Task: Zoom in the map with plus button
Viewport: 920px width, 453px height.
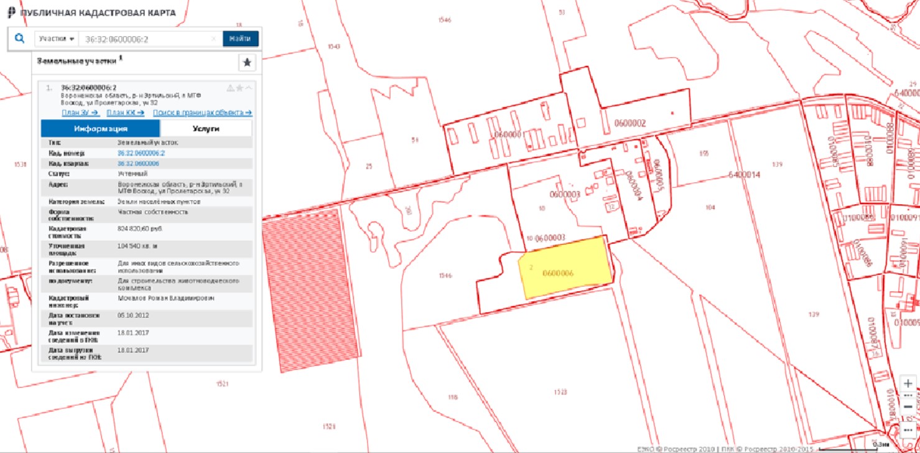Action: click(x=908, y=383)
